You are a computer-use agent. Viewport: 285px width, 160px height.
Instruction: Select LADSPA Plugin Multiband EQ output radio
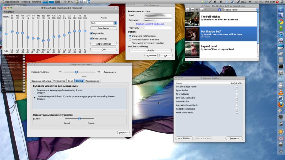[x=35, y=97]
